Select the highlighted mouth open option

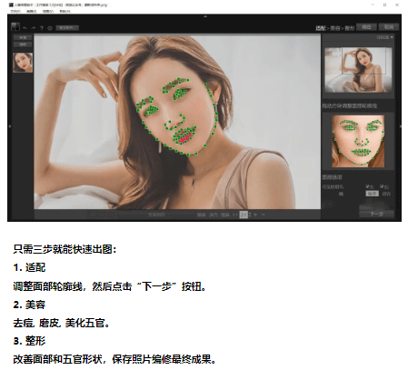[372, 194]
